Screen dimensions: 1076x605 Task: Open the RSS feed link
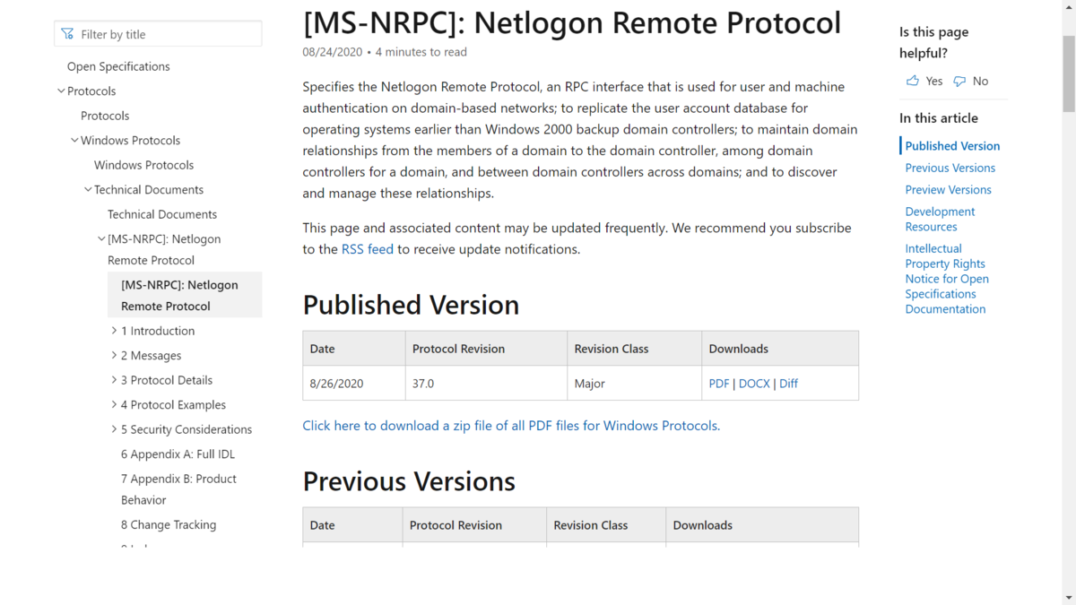pyautogui.click(x=367, y=248)
